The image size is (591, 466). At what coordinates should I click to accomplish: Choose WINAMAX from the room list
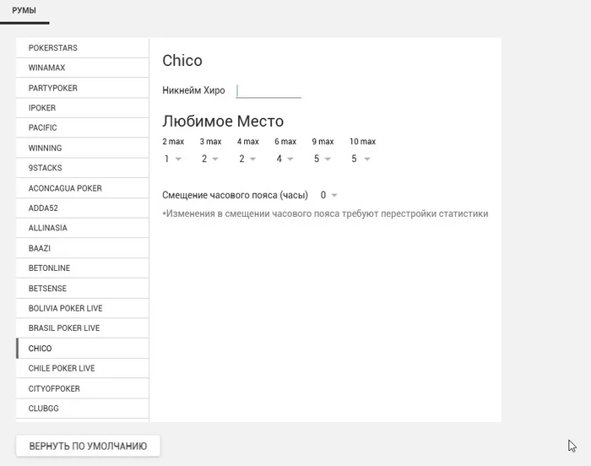(83, 68)
